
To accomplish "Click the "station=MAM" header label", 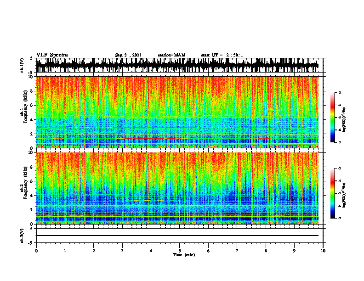I will [x=172, y=55].
